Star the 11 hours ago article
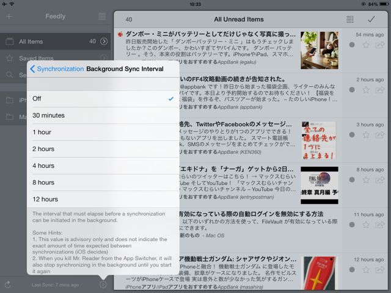This screenshot has width=391, height=293. point(366,225)
